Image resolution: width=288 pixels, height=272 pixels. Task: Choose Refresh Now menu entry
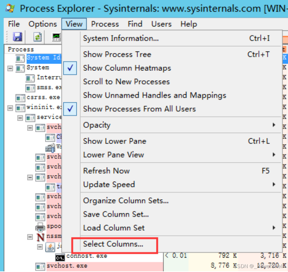tap(172, 171)
